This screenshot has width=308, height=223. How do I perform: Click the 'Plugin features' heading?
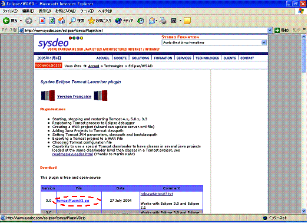tap(52, 109)
